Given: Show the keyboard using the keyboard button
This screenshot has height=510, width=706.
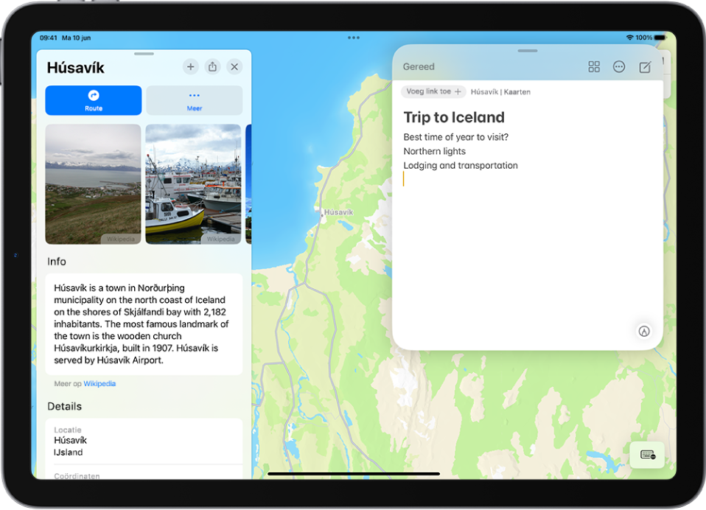Looking at the screenshot, I should pos(648,455).
